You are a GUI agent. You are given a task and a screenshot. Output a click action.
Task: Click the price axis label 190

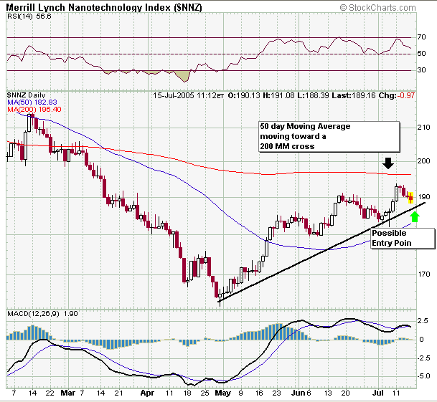(424, 197)
